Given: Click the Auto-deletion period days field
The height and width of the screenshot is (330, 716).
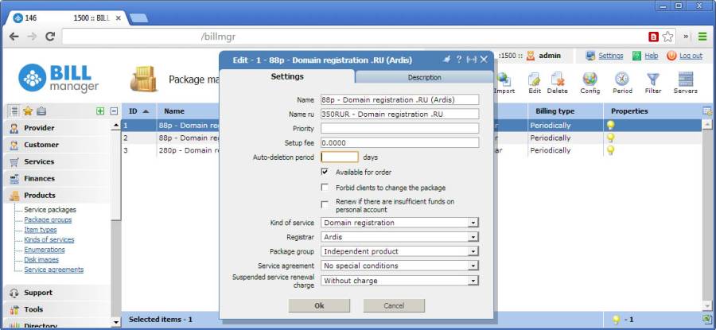Looking at the screenshot, I should pyautogui.click(x=340, y=157).
